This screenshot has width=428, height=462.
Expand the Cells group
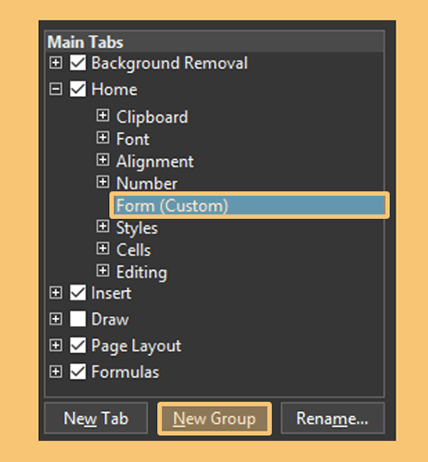[x=103, y=249]
